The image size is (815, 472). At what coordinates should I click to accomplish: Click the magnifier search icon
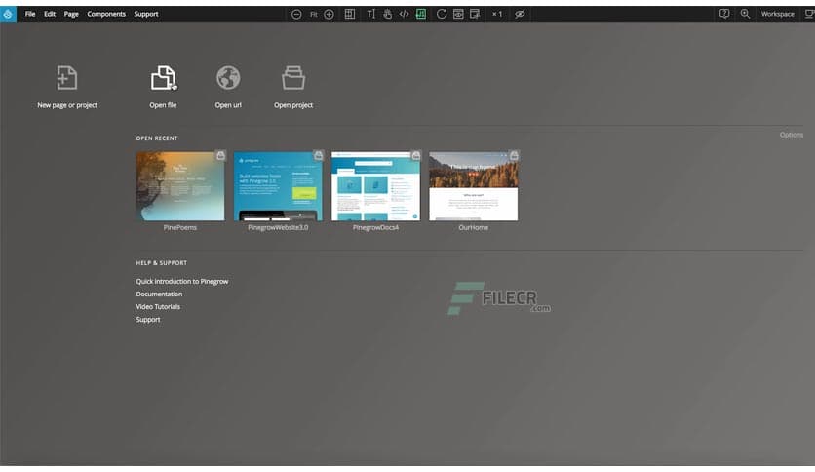745,14
